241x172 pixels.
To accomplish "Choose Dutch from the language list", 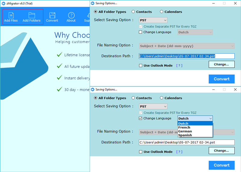I will [x=195, y=124].
